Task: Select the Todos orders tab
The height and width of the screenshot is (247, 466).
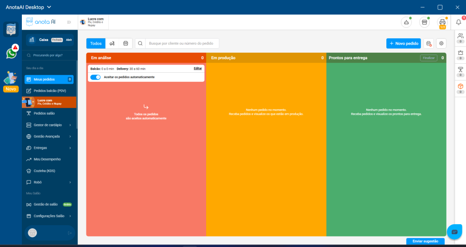Action: point(96,43)
